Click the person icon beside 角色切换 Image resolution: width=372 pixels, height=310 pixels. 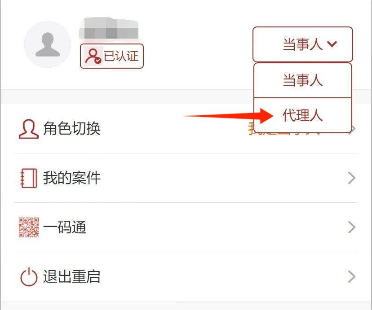click(x=29, y=129)
